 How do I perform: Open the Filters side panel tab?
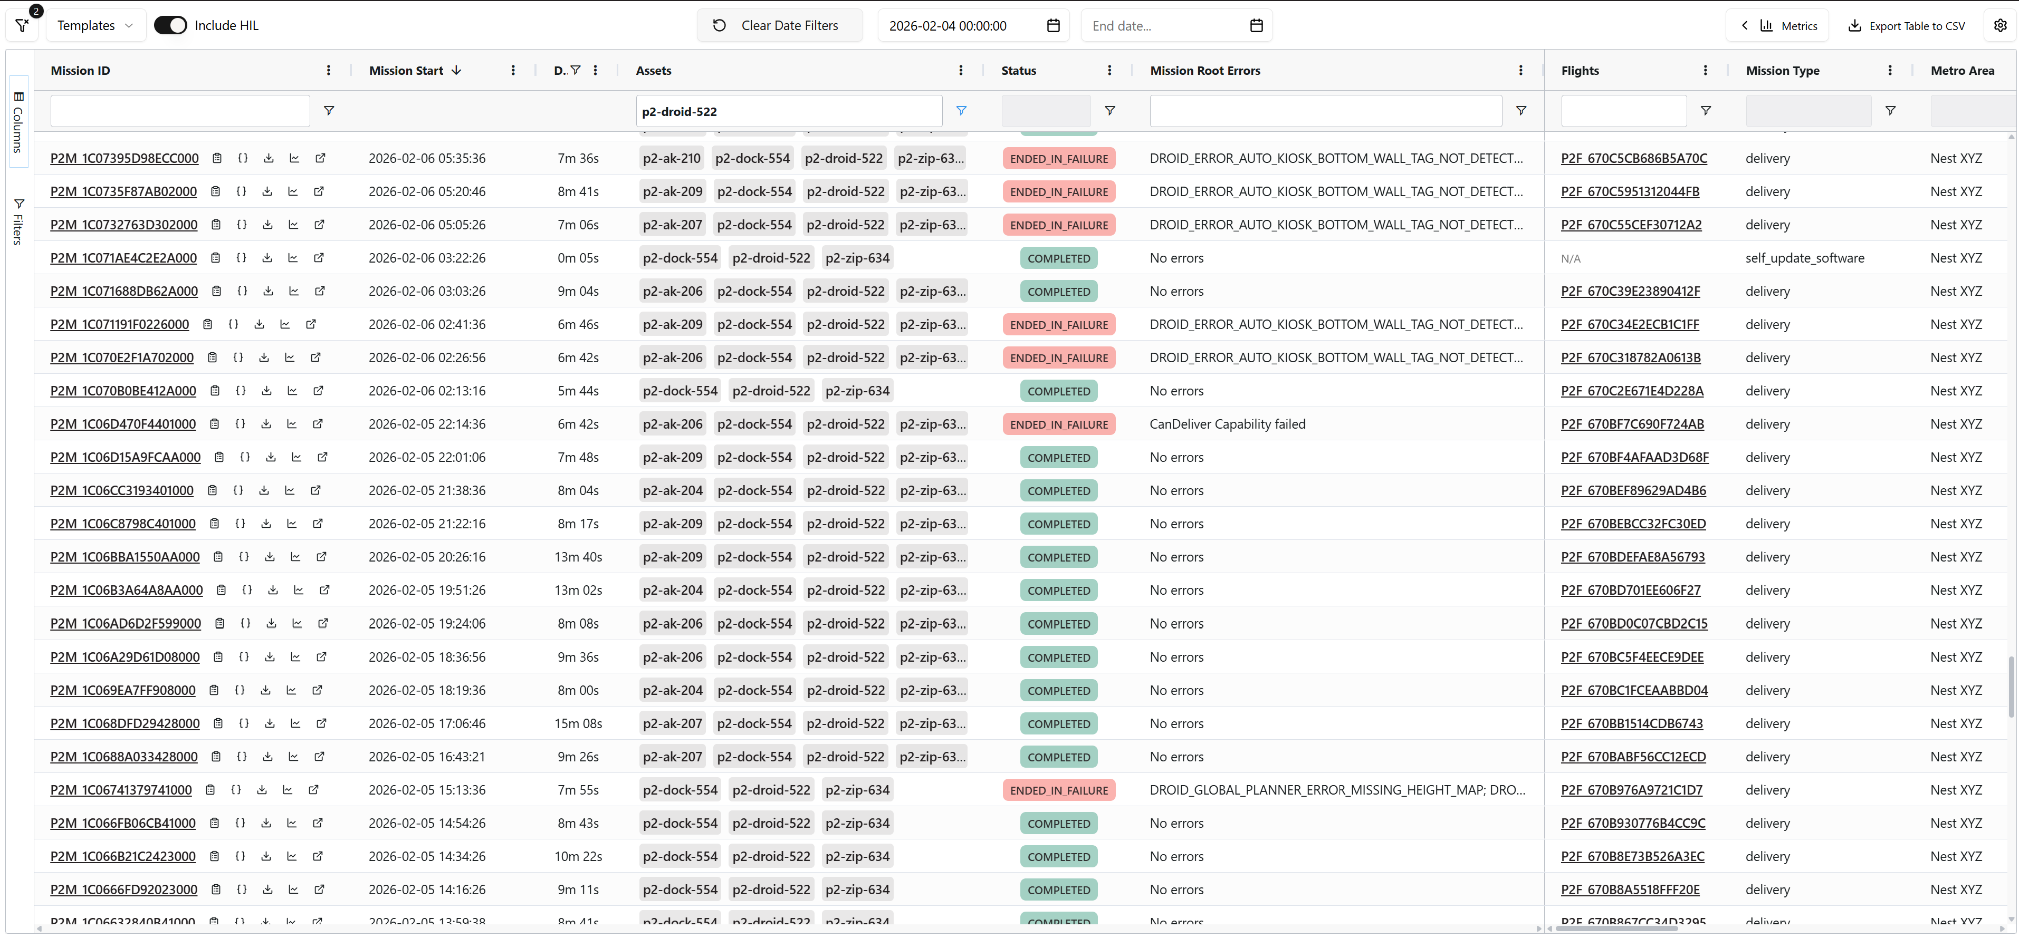tap(19, 222)
